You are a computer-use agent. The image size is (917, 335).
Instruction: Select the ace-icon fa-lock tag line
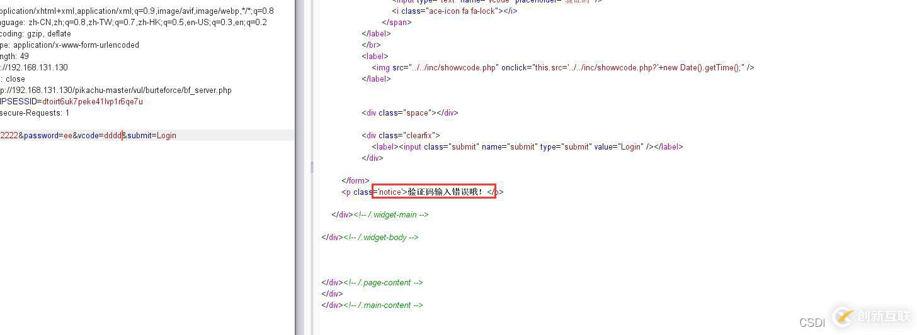(454, 11)
